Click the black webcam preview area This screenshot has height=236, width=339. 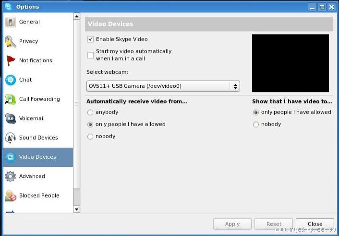(x=291, y=63)
